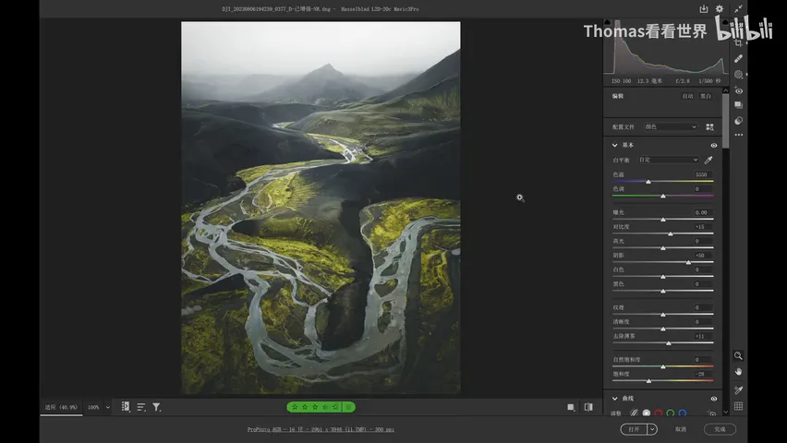Select the Red Eye removal tool
The width and height of the screenshot is (787, 443).
coord(738,90)
